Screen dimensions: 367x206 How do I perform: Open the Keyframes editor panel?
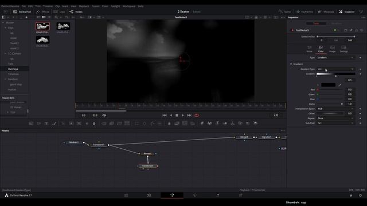click(x=304, y=11)
